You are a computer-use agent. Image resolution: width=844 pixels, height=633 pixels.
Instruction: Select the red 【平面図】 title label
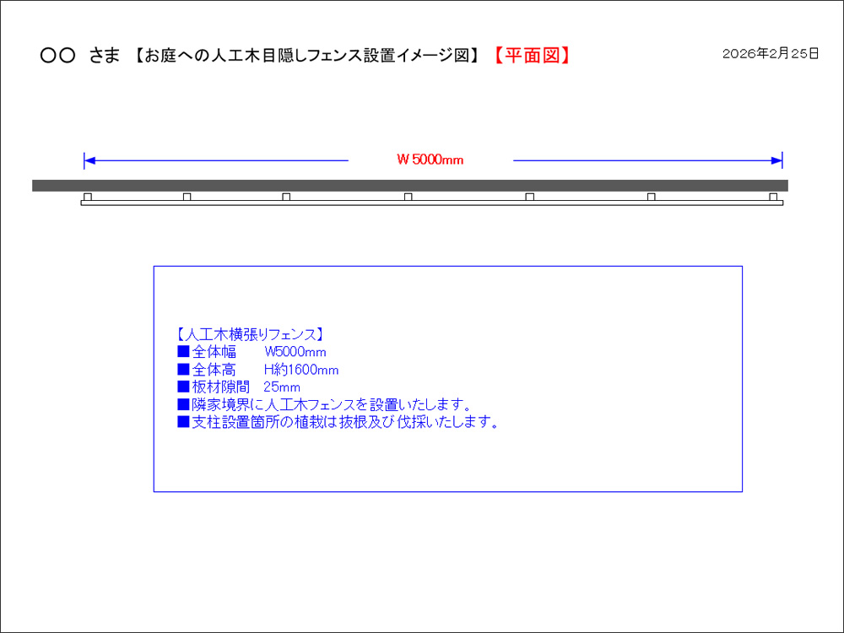(531, 55)
